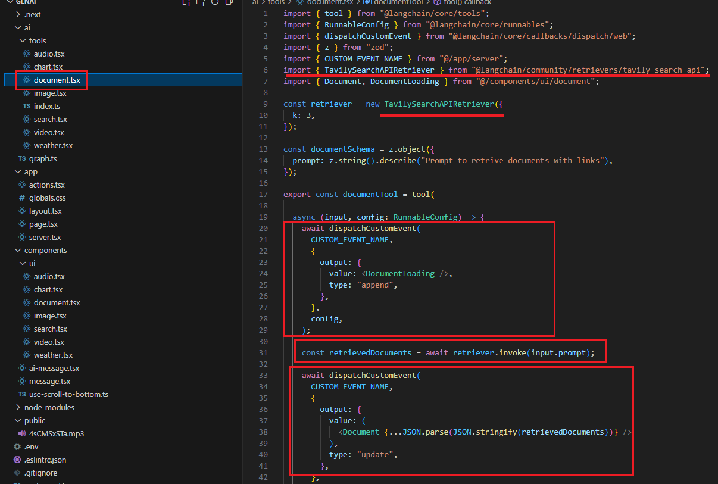Screen dimensions: 718x484
Task: Click React icon of search.tsx in ui folder
Action: 27,329
